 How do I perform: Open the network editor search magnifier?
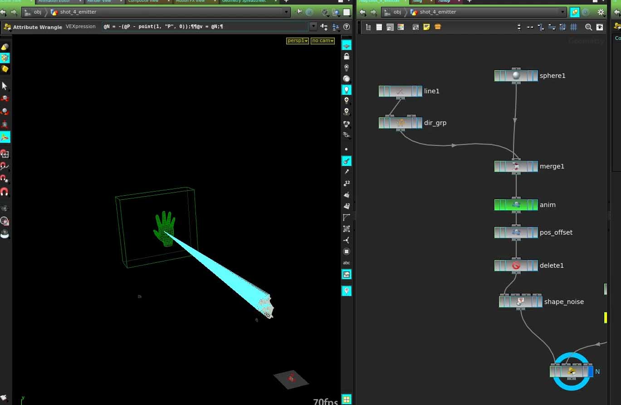[x=588, y=27]
